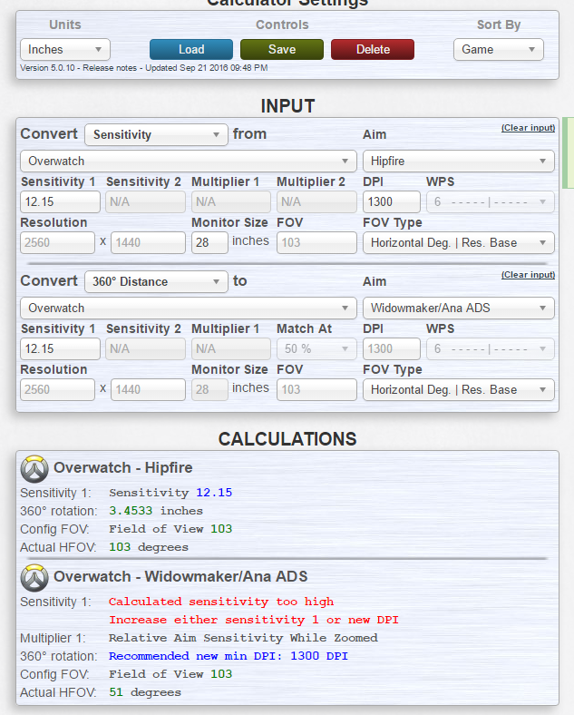
Task: Click the target Multiplier 1 N/A field
Action: [231, 348]
